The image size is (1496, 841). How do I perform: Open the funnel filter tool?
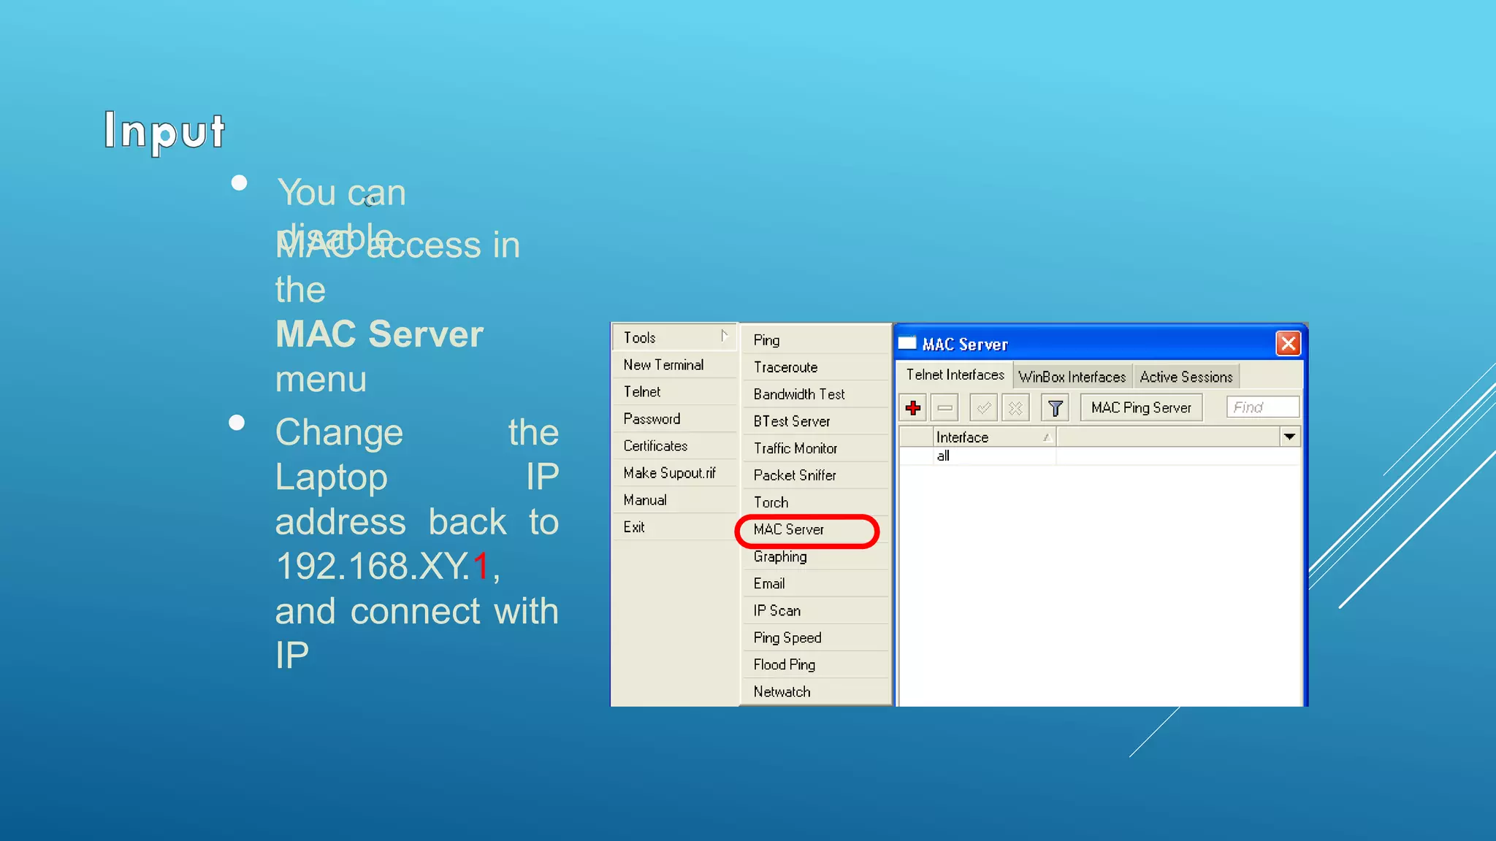(1055, 408)
